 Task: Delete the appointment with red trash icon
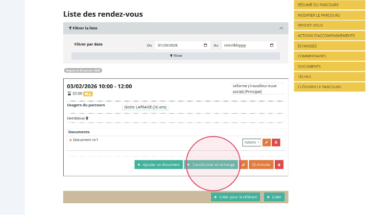click(279, 165)
